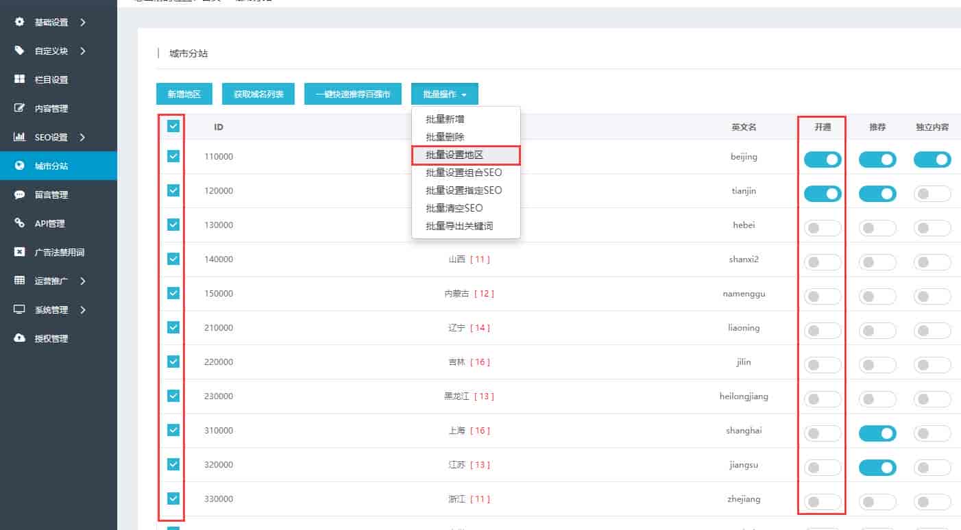Toggle off the 开通 switch for beijing
Screen dimensions: 961x530
point(822,159)
